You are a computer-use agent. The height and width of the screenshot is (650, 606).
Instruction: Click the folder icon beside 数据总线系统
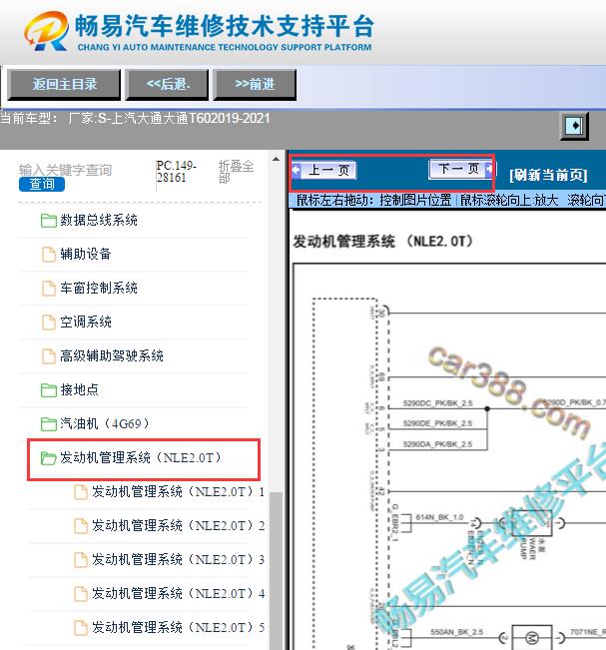click(x=49, y=221)
